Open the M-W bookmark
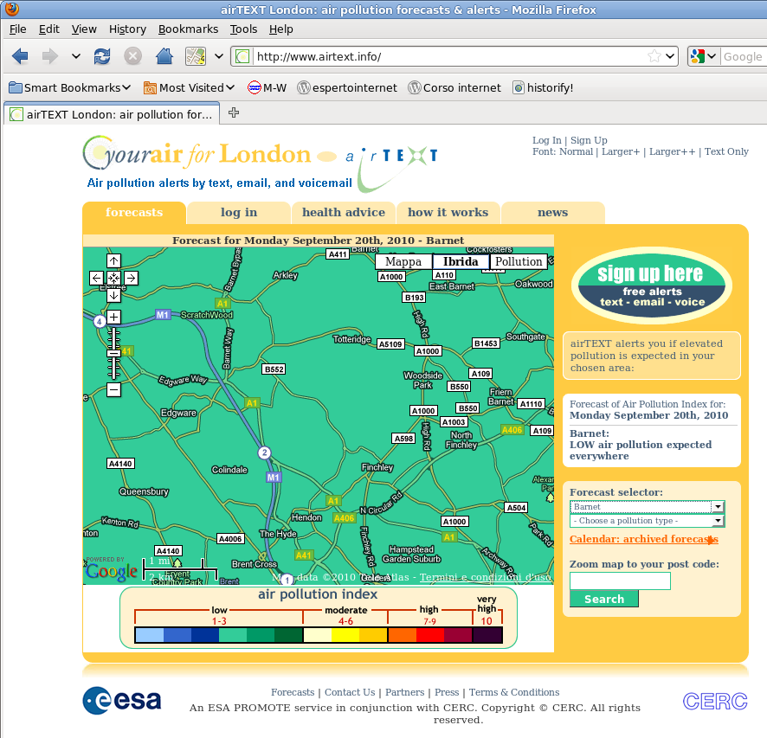 tap(267, 88)
